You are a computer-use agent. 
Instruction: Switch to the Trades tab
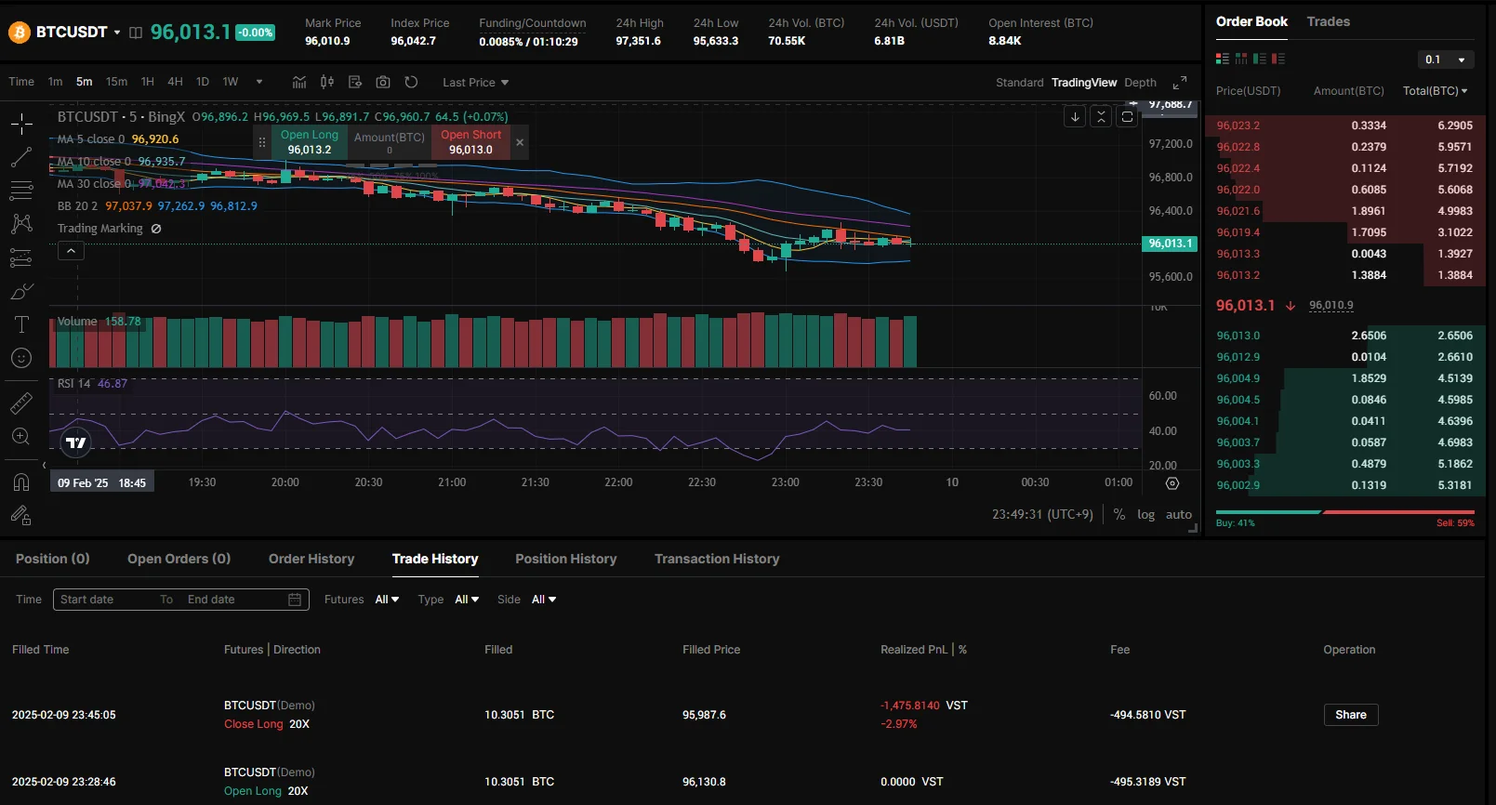1328,21
